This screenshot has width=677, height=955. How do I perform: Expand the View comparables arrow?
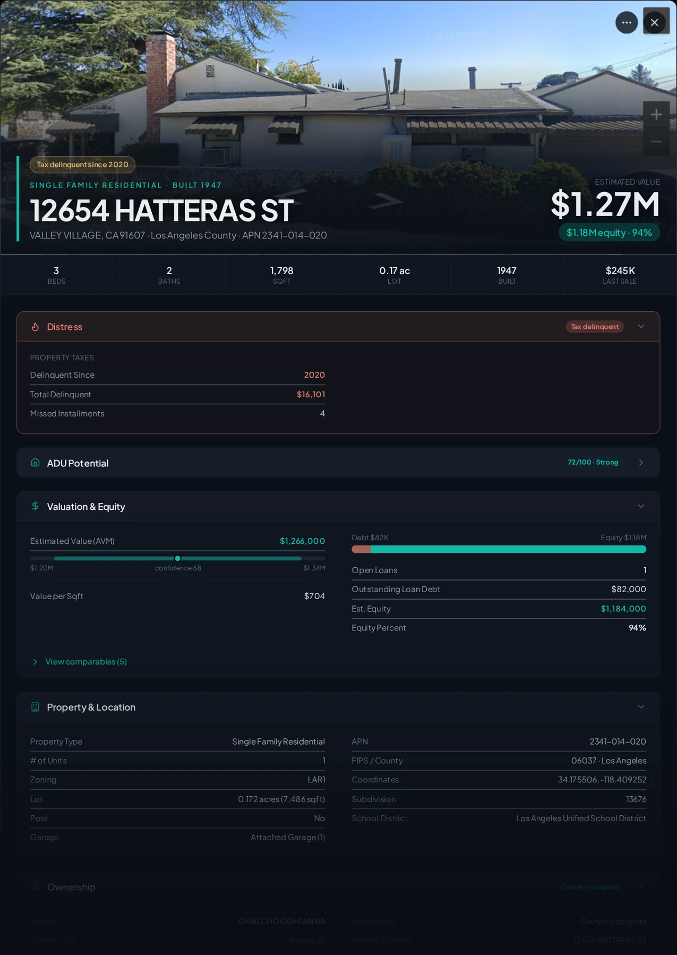[35, 662]
